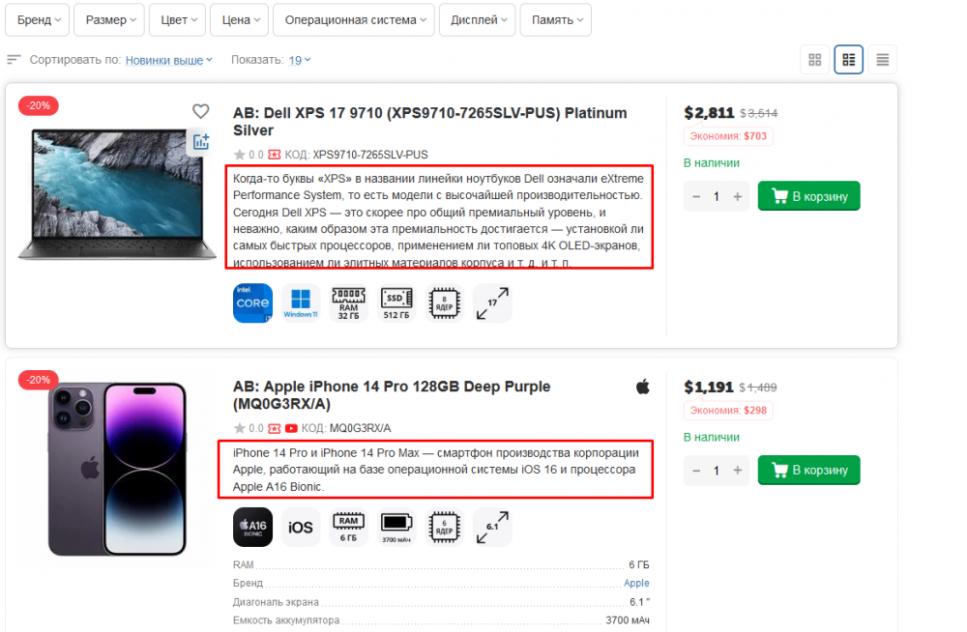Switch to grid view layout
967x632 pixels.
(815, 60)
